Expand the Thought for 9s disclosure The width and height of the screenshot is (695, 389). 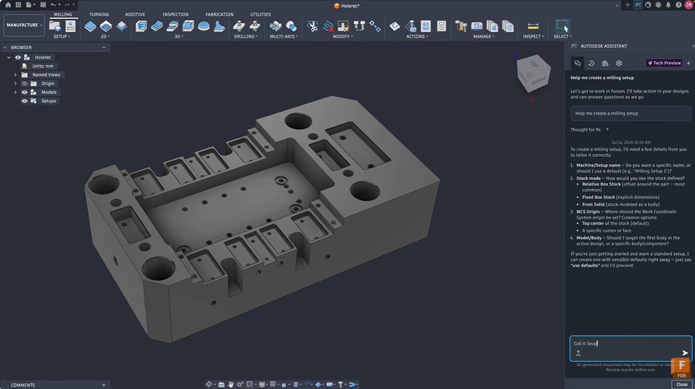[x=590, y=129]
